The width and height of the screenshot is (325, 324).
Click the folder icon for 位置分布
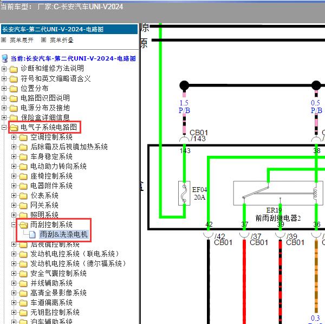coord(14,89)
